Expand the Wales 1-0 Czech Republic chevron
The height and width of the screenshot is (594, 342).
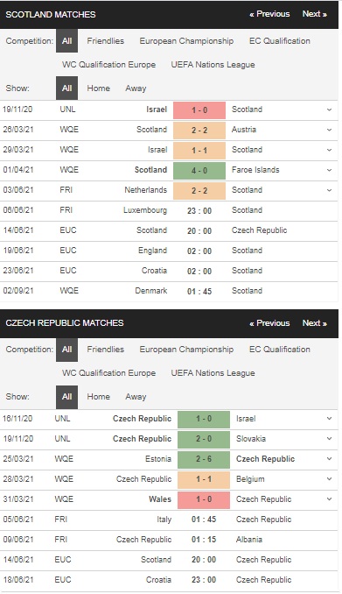pyautogui.click(x=329, y=499)
